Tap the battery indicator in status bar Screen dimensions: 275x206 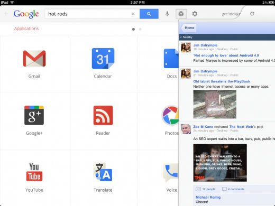click(271, 3)
